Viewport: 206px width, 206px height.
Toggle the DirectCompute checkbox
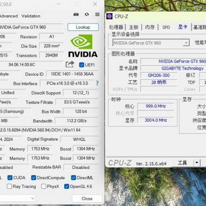click(x=33, y=178)
